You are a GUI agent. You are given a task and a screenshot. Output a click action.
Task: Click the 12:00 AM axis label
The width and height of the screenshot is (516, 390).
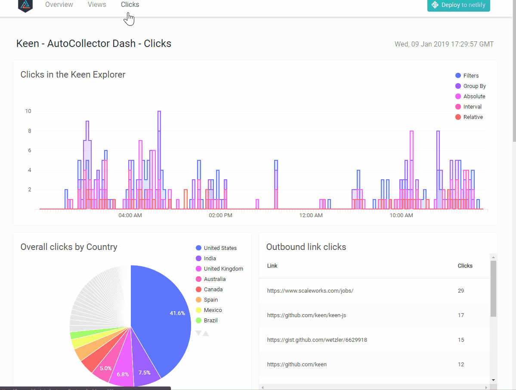pos(311,215)
